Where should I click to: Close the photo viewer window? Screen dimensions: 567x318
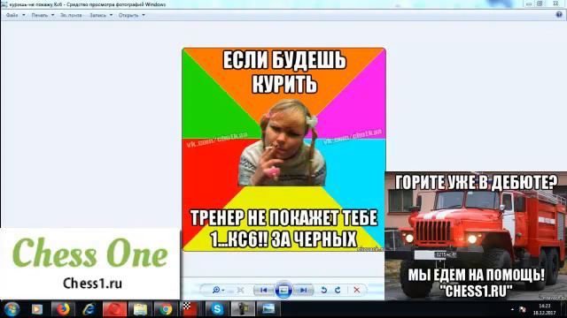555,4
